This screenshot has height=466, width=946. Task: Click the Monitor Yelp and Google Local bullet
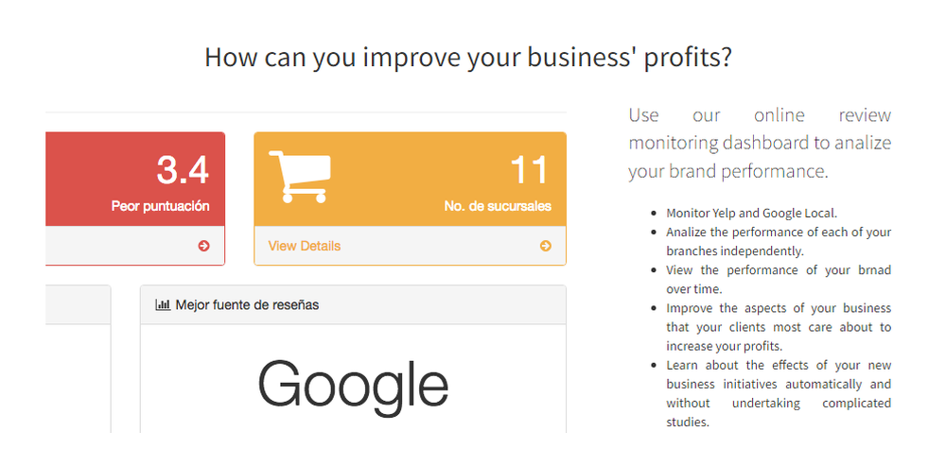point(752,213)
